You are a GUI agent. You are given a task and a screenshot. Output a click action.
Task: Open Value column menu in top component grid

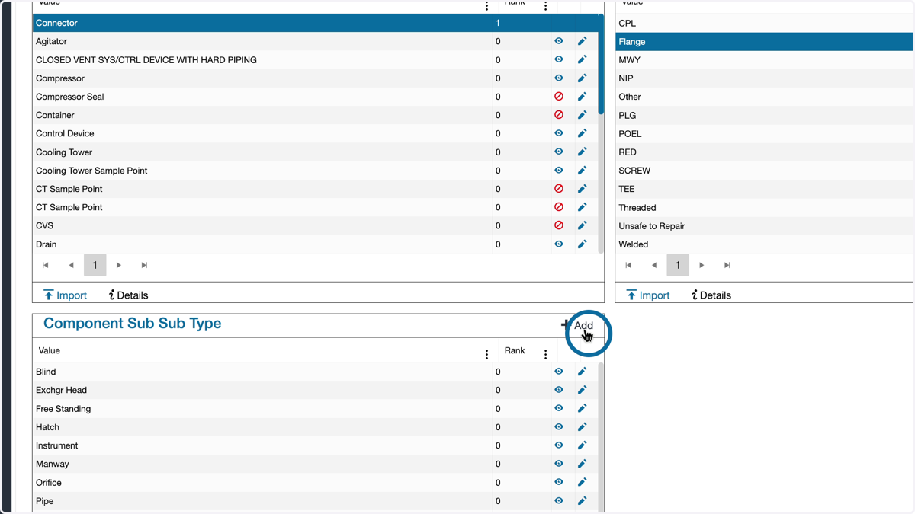(486, 6)
